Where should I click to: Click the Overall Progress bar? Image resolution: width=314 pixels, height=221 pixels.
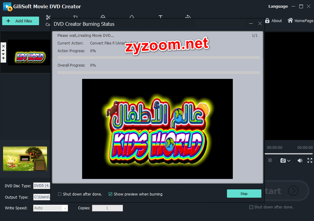(x=159, y=72)
